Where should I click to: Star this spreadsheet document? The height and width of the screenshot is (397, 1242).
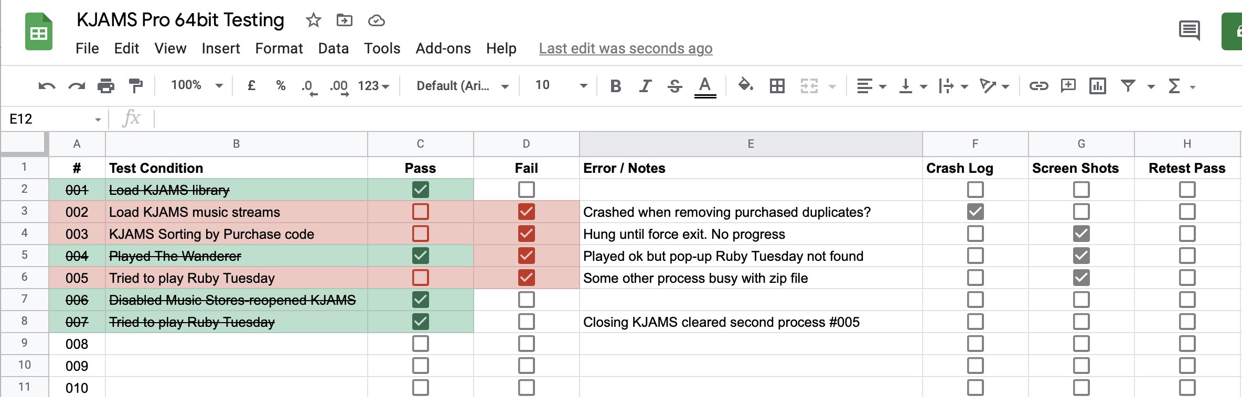(x=313, y=20)
